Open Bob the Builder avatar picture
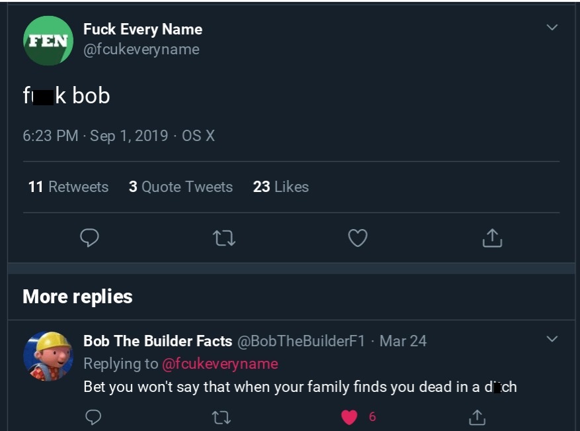Screen dimensions: 580x431 point(48,356)
